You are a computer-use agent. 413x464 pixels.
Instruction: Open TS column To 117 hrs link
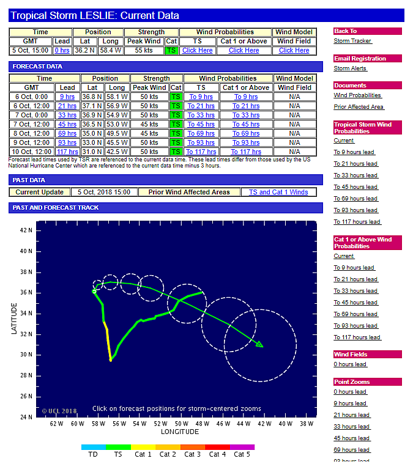click(201, 152)
